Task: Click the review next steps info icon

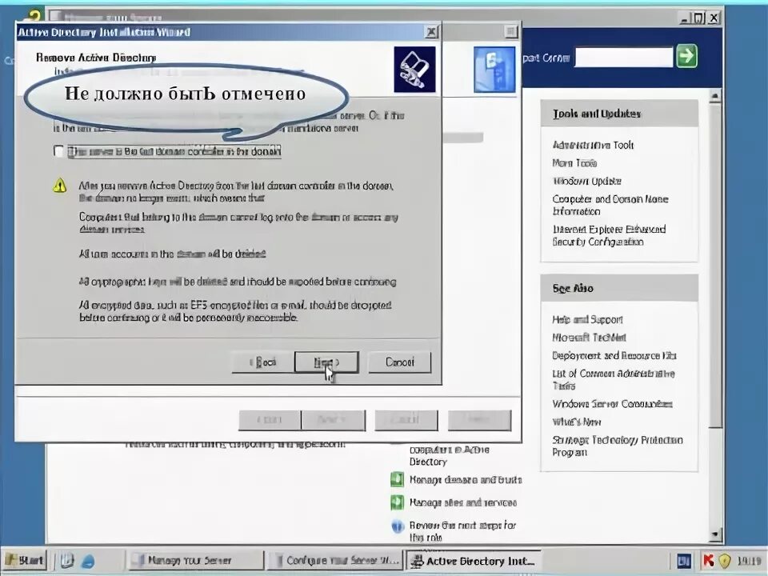Action: pos(398,526)
